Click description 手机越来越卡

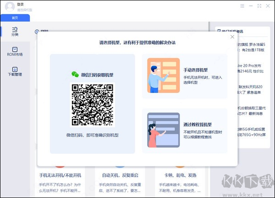(x=180, y=187)
